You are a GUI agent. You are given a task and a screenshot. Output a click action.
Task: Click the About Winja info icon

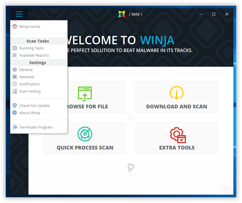click(15, 113)
